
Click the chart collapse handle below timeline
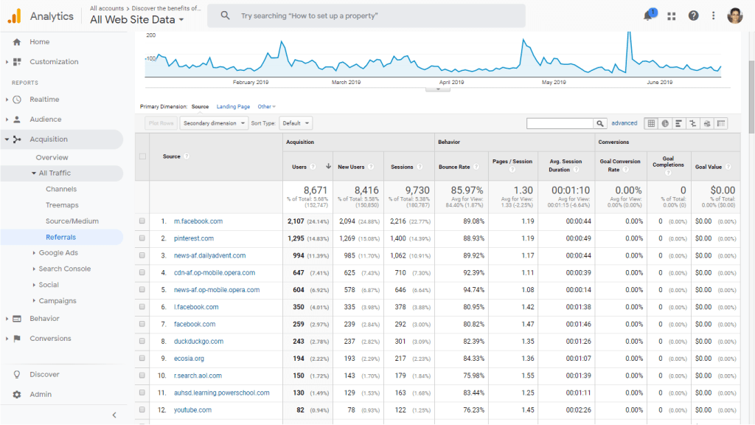point(438,89)
